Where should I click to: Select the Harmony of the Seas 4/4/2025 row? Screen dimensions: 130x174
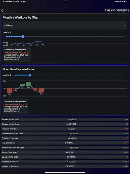pyautogui.click(x=65, y=129)
